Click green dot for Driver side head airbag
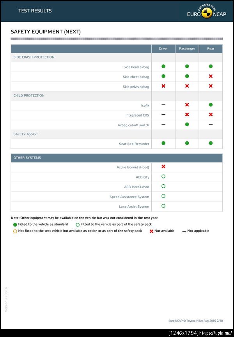234x337 pixels. pyautogui.click(x=163, y=66)
